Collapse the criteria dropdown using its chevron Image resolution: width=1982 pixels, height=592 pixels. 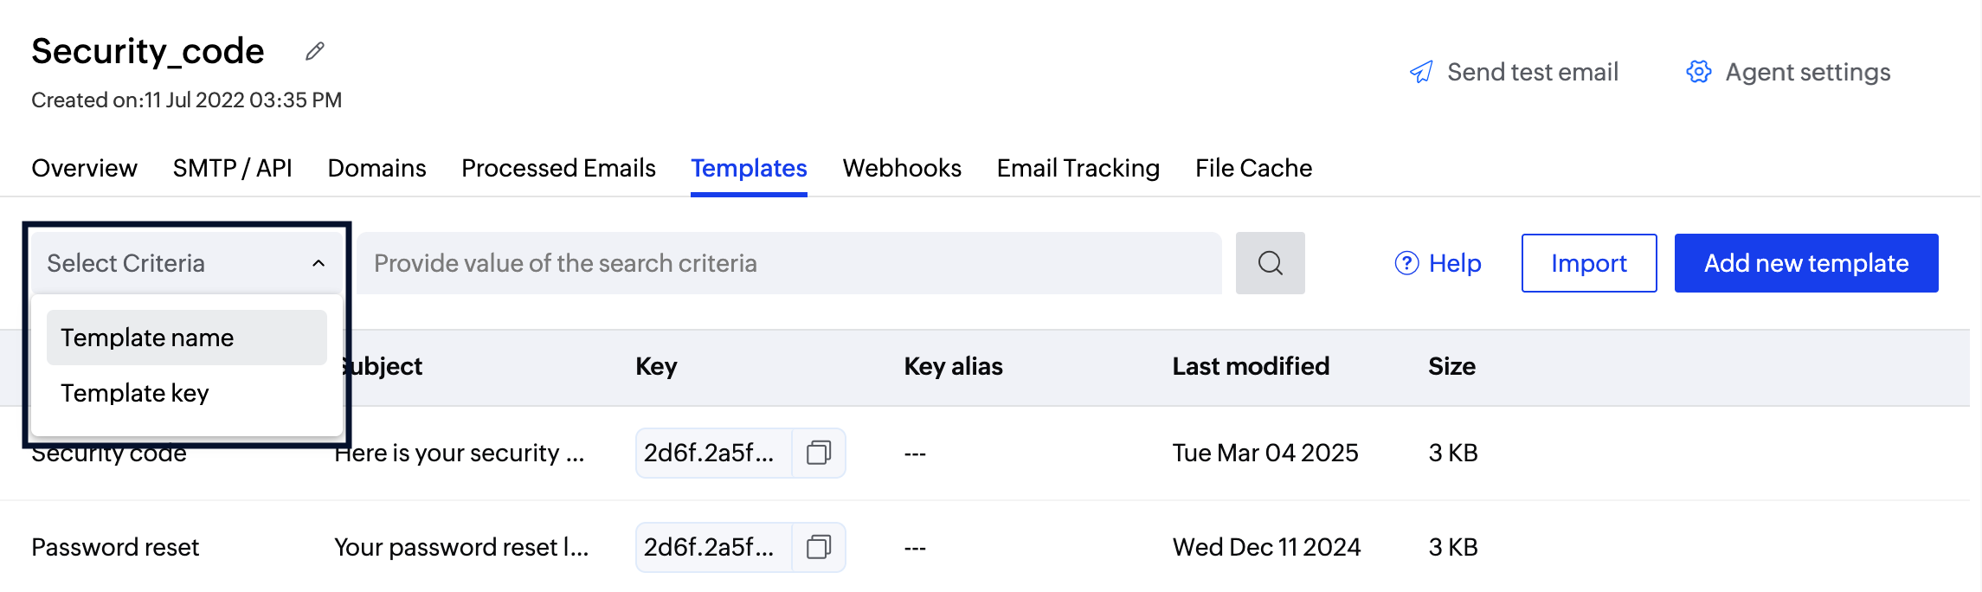tap(317, 262)
